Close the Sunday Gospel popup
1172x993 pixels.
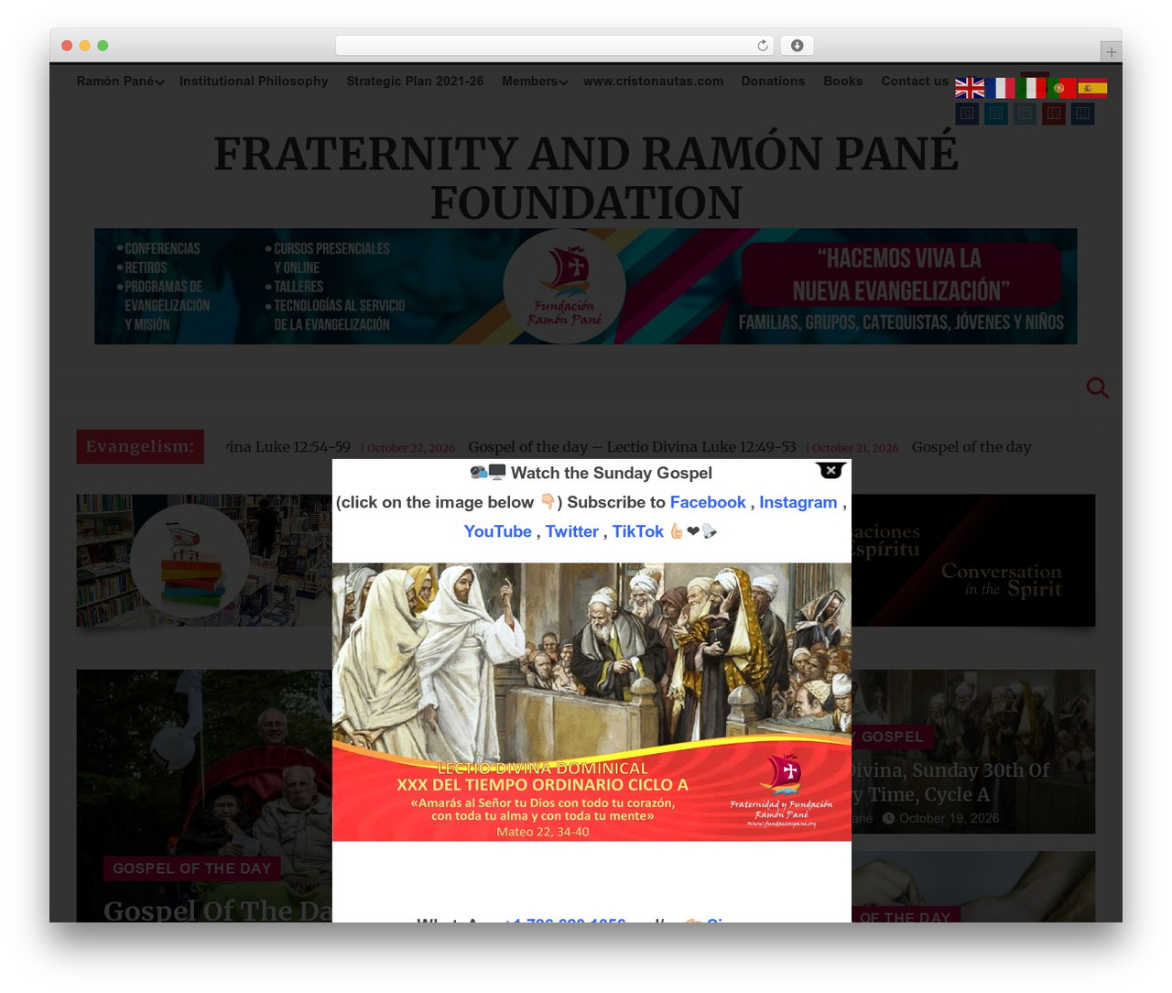click(x=830, y=470)
